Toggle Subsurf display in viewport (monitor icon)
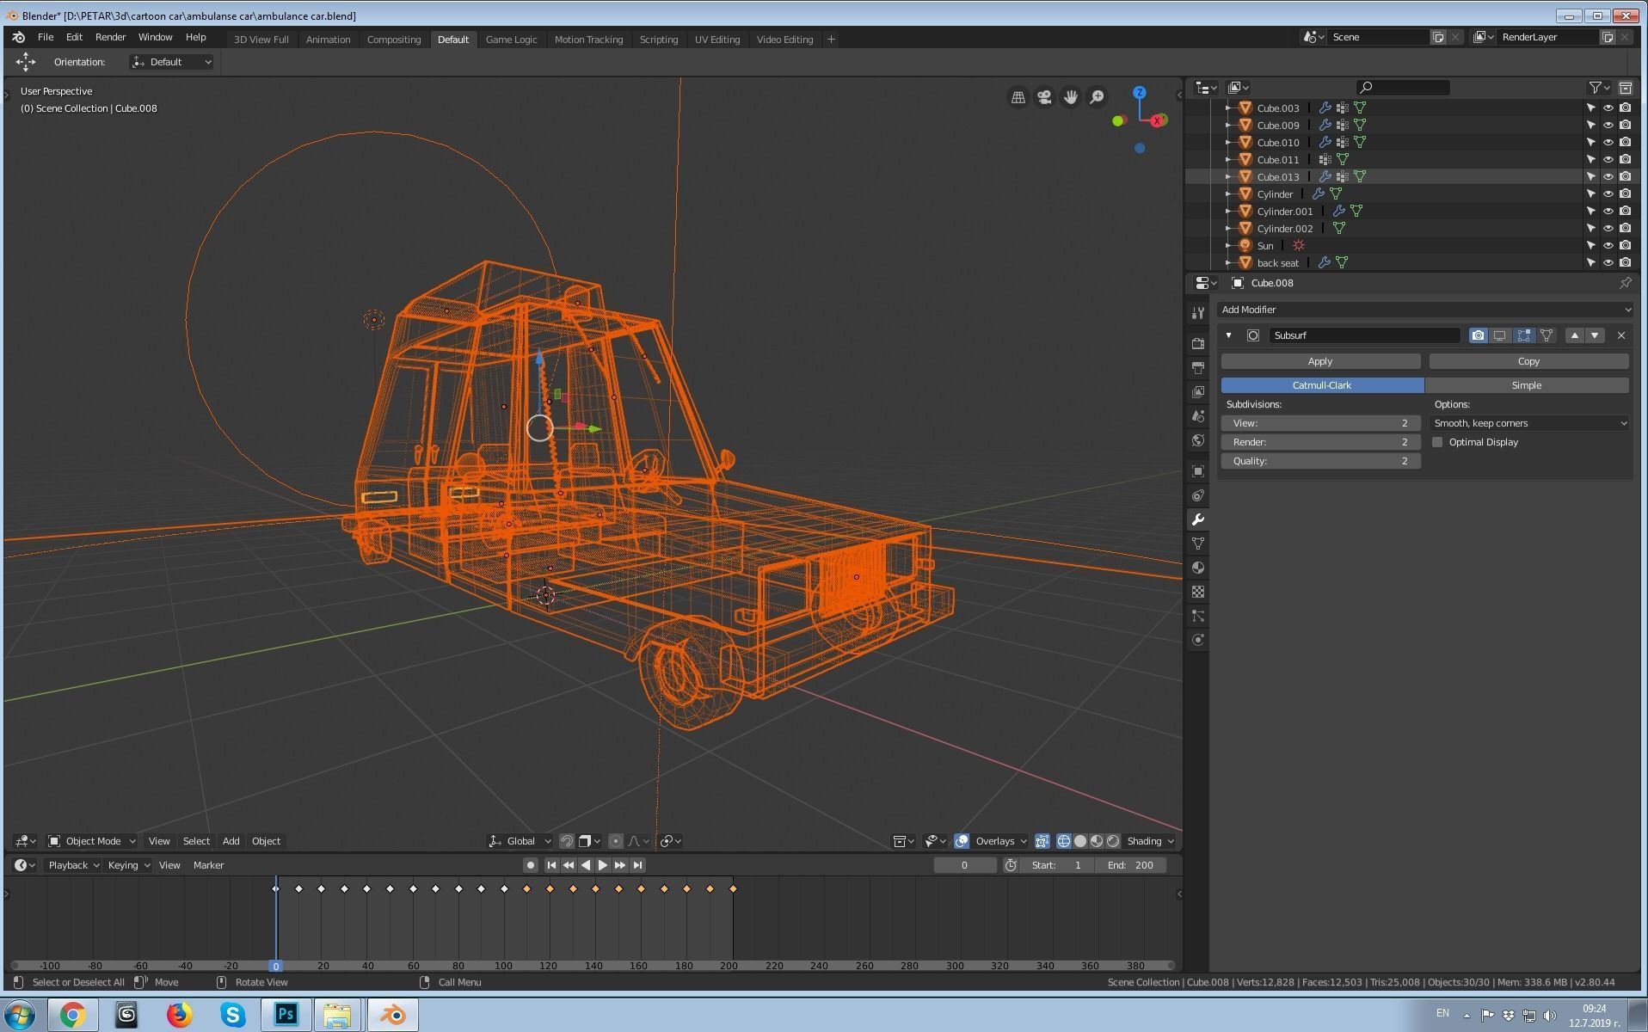 click(x=1500, y=335)
